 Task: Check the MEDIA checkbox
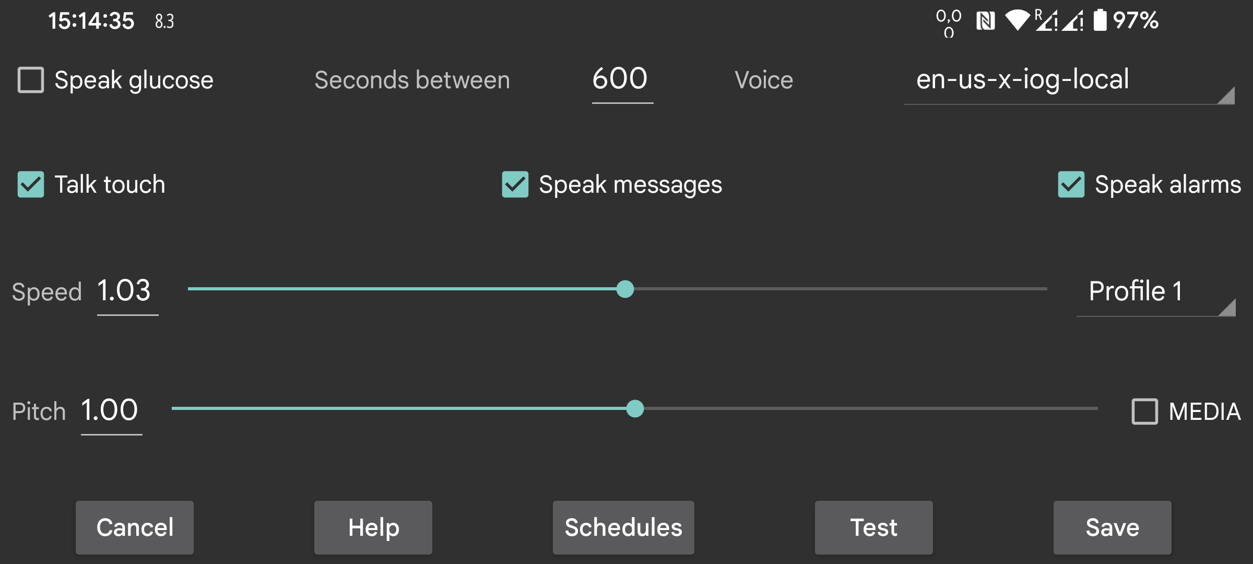pyautogui.click(x=1144, y=412)
